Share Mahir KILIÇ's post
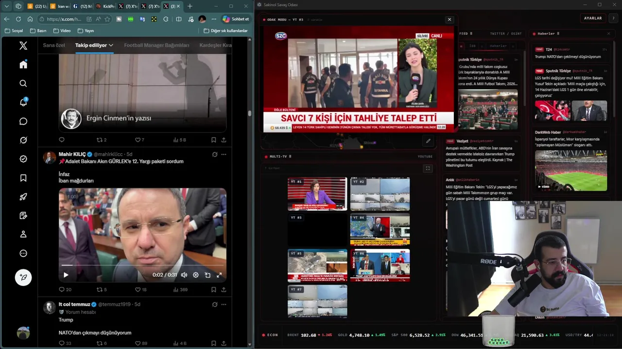Viewport: 622px width, 349px height. tap(224, 289)
